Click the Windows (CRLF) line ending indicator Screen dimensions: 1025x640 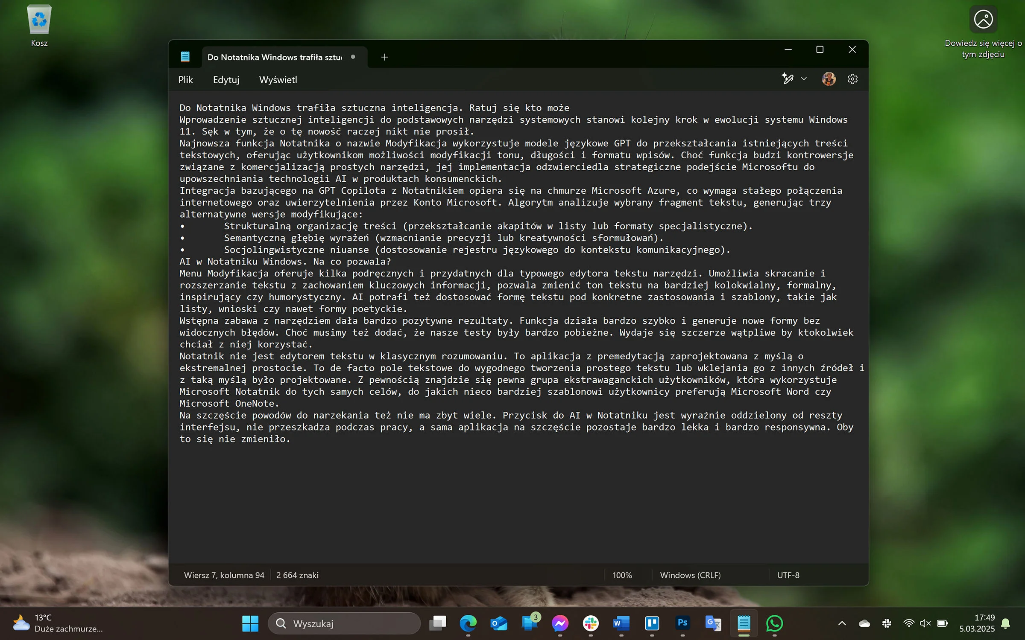point(690,575)
